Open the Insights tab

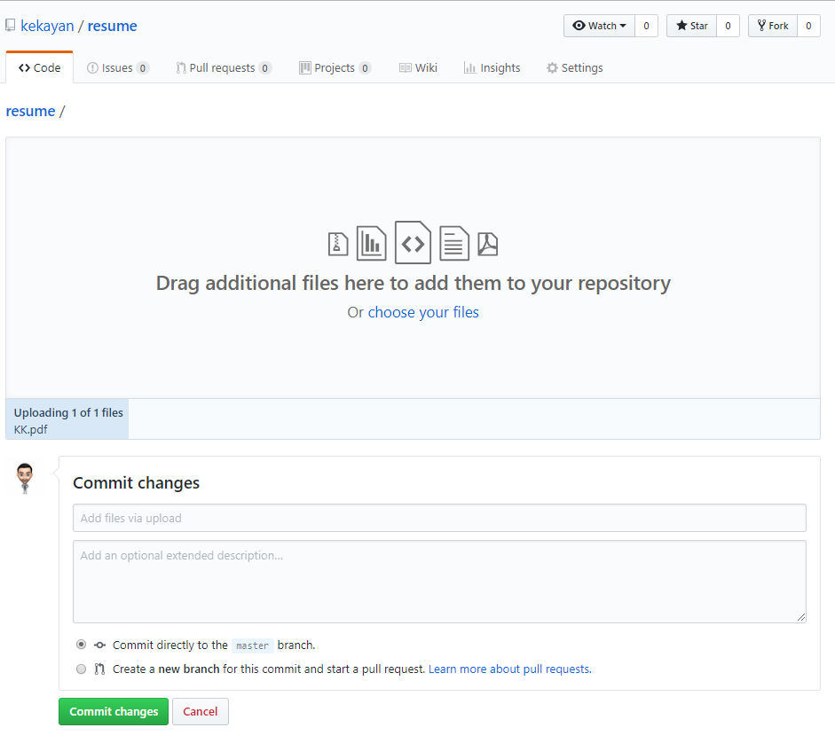pos(492,67)
